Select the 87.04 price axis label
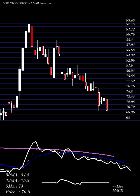 (130, 45)
